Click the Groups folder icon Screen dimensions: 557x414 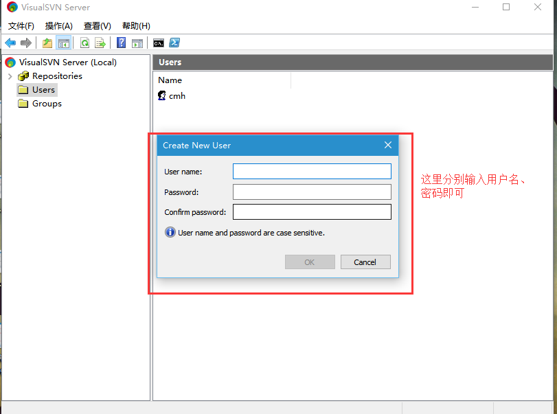[23, 103]
